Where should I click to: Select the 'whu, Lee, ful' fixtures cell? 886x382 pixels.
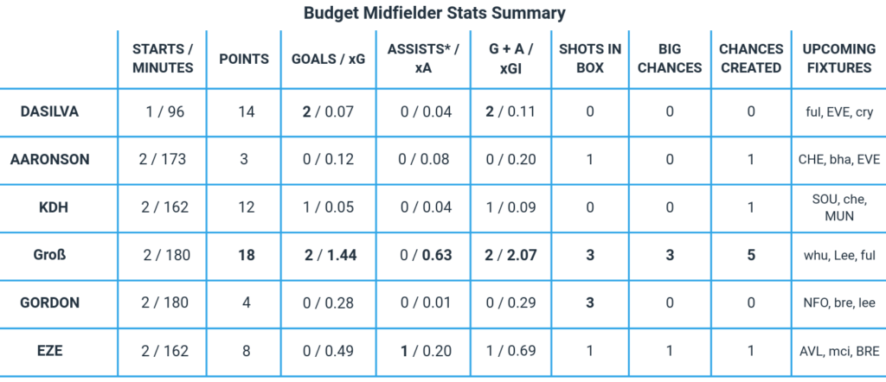click(x=836, y=256)
